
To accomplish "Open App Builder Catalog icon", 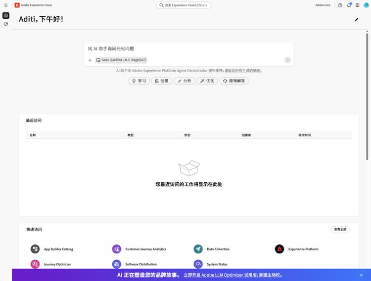I will tap(35, 249).
